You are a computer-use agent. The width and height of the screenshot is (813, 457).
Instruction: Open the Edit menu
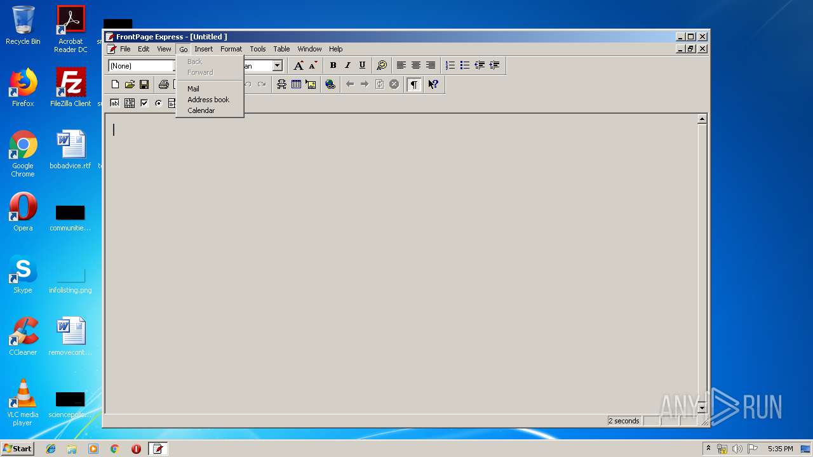pos(144,49)
